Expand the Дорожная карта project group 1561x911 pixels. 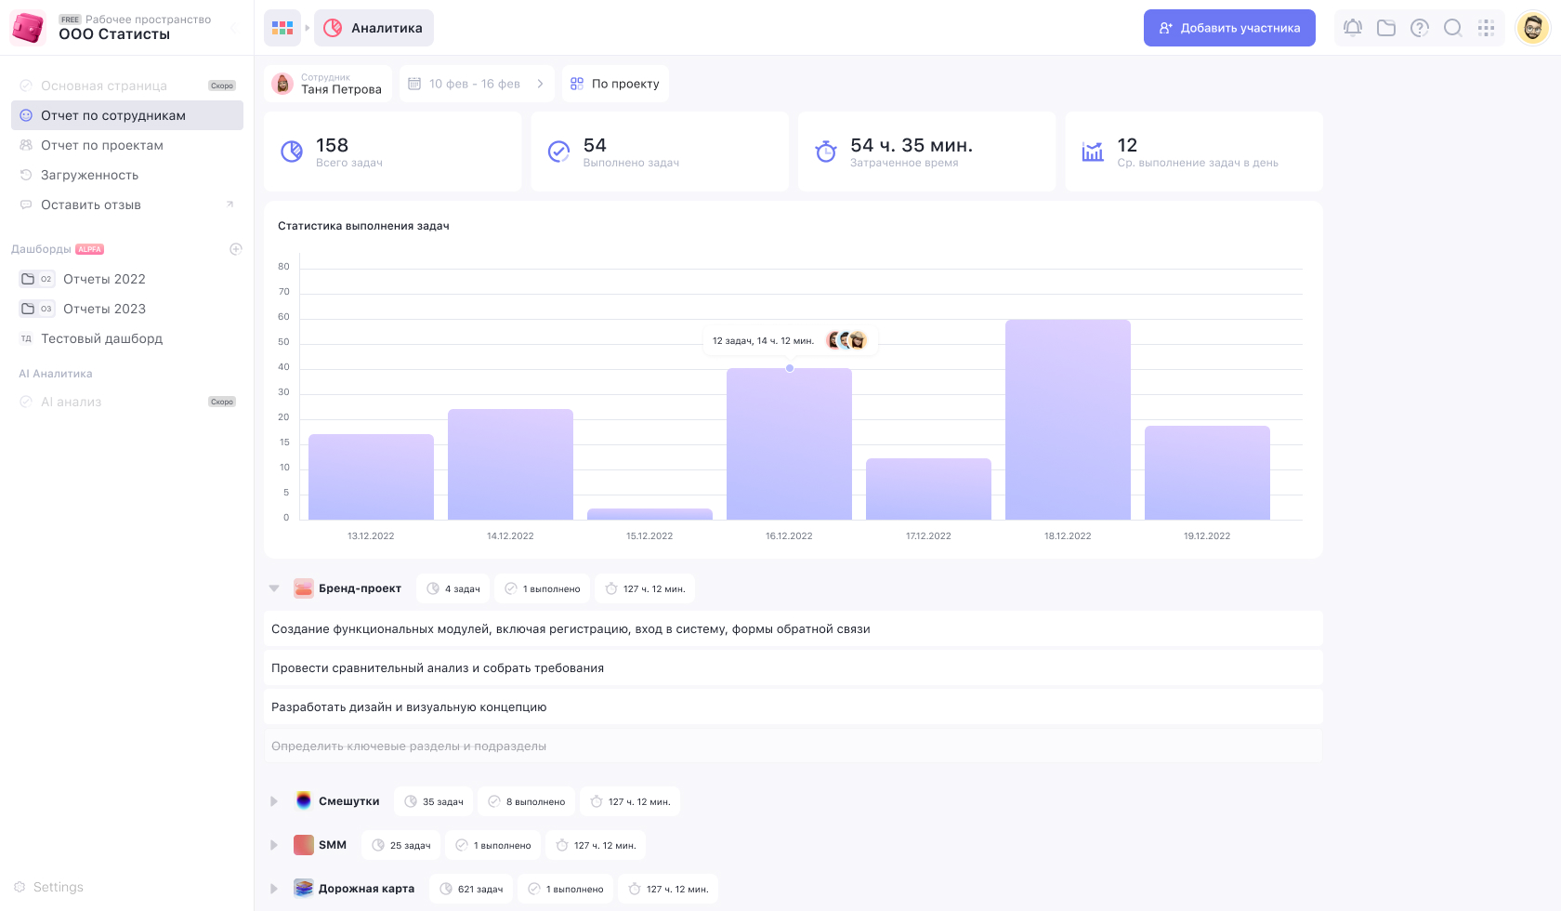[x=274, y=889]
